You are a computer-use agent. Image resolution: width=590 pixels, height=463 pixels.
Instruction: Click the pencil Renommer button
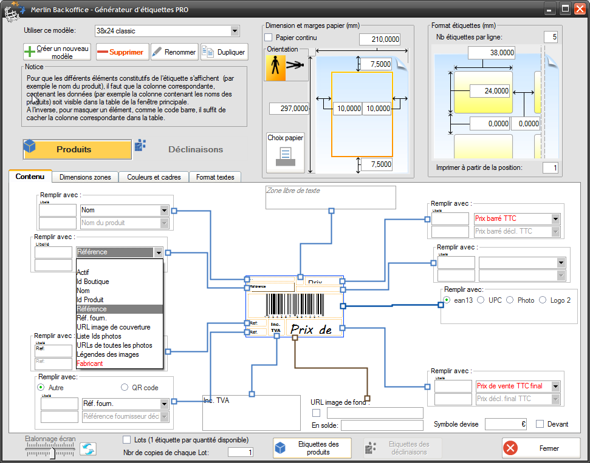174,52
